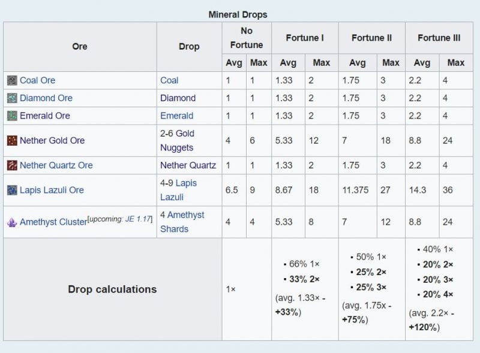The width and height of the screenshot is (480, 353).
Task: Follow the Emerald Ore link
Action: point(44,116)
